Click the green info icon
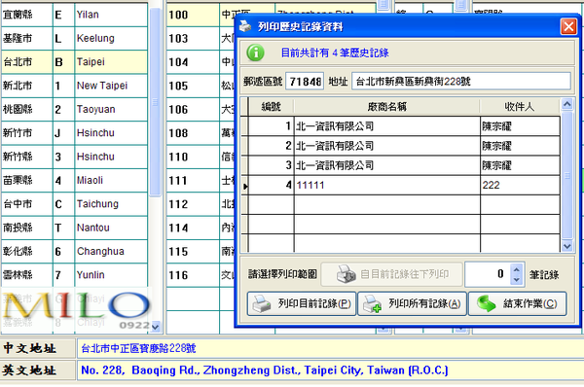 pyautogui.click(x=255, y=53)
